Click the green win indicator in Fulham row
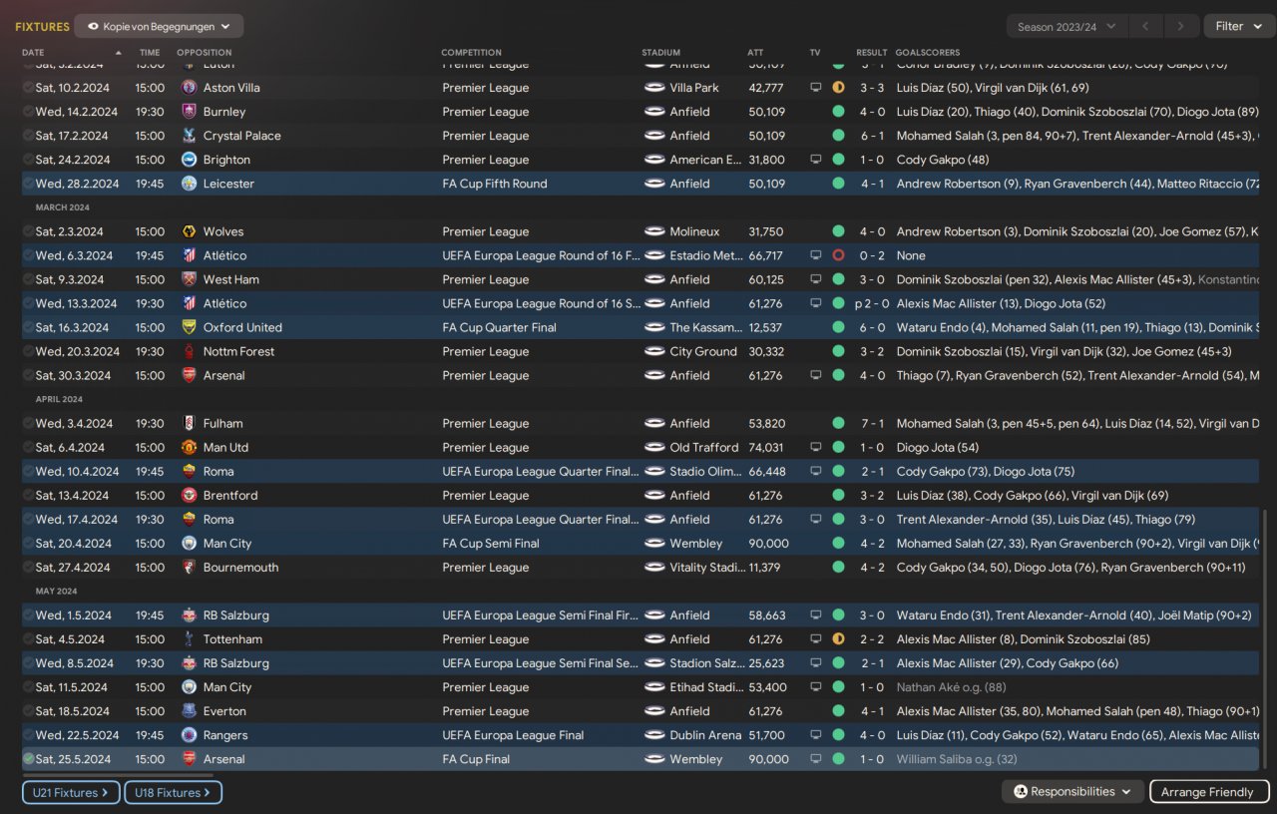The height and width of the screenshot is (814, 1277). pos(838,423)
